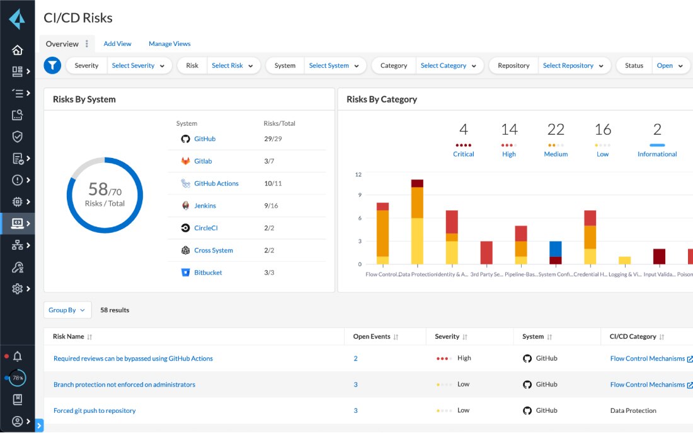Open the home icon in sidebar
Image resolution: width=693 pixels, height=433 pixels.
[17, 50]
